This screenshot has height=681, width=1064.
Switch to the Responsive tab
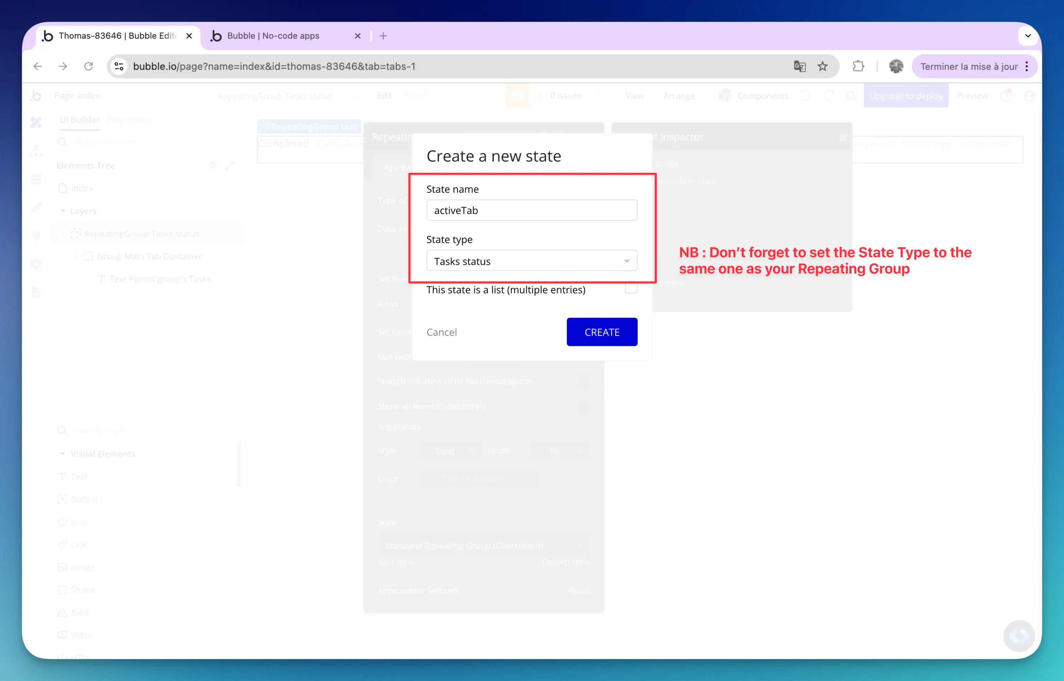pyautogui.click(x=128, y=120)
